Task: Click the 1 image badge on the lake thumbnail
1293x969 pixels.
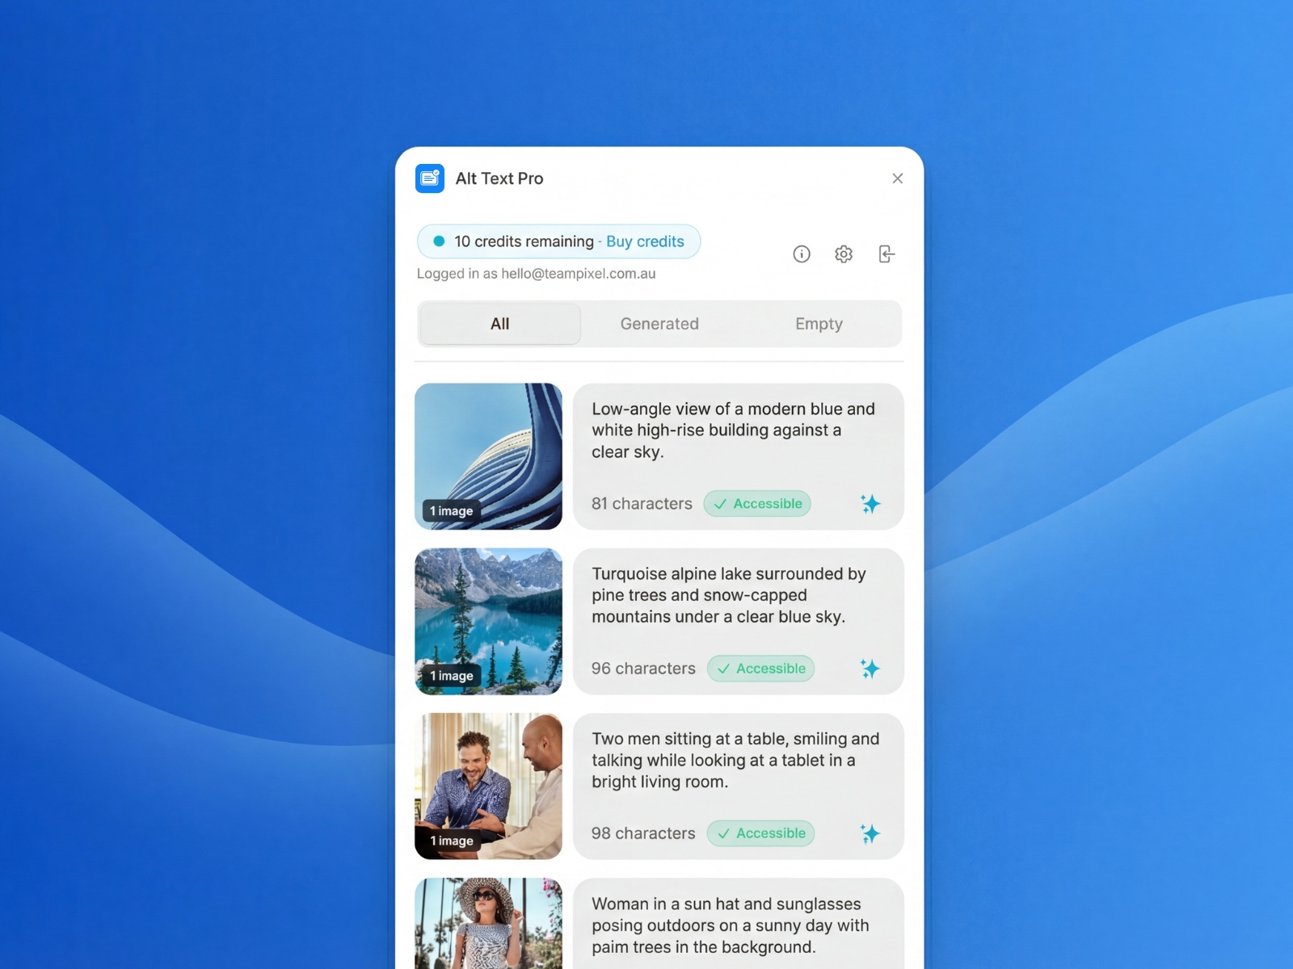Action: pos(451,676)
